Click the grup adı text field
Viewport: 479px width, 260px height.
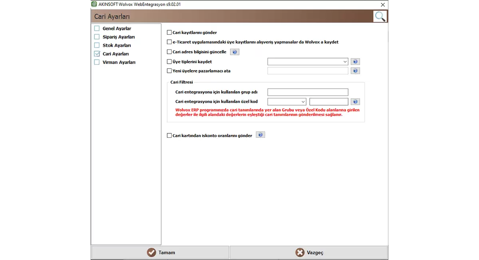pos(308,92)
